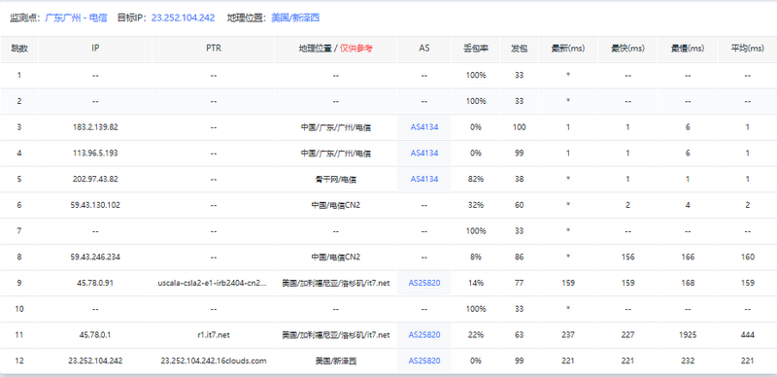Click 32% packet loss cell
Image resolution: width=777 pixels, height=377 pixels.
coord(475,205)
